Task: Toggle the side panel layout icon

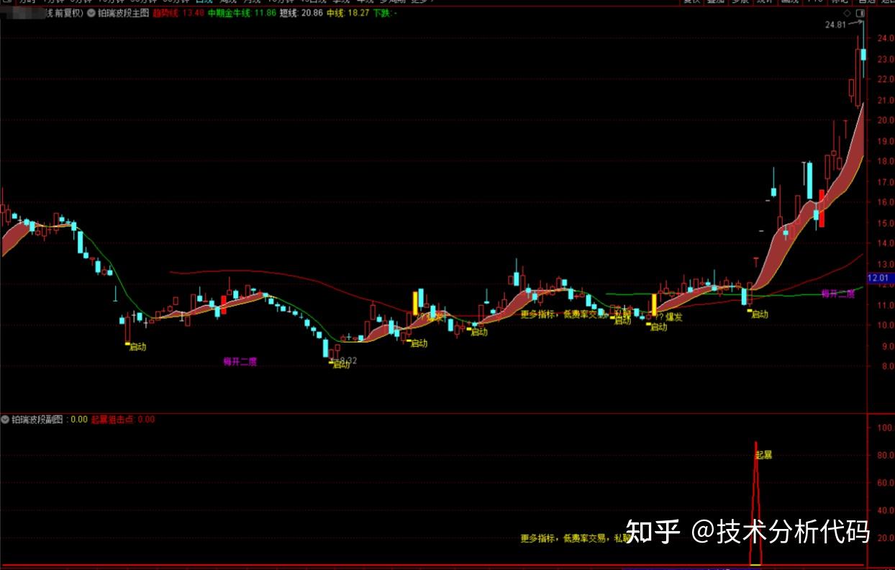Action: pyautogui.click(x=859, y=13)
